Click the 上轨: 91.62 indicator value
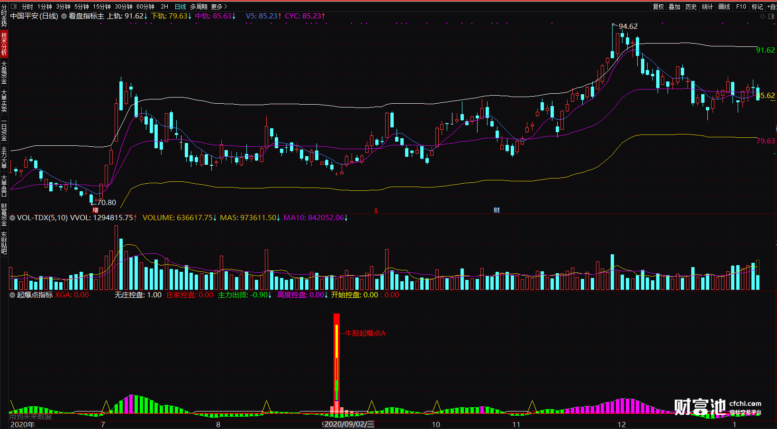This screenshot has width=777, height=429. click(x=127, y=16)
